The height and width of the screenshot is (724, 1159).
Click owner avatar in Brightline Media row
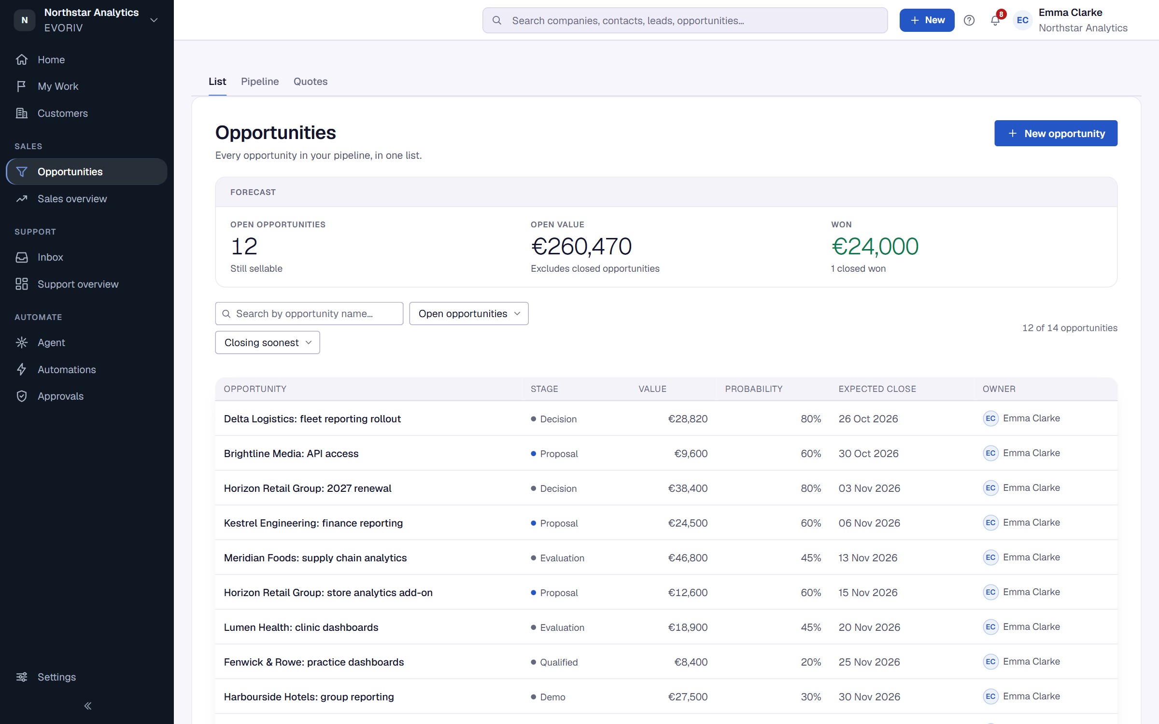tap(990, 453)
